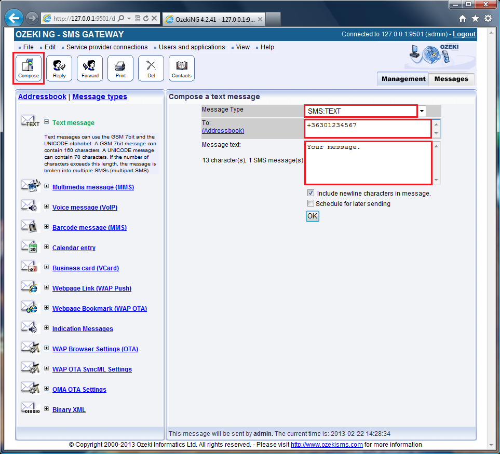Open the Addressbook heading link
500x454 pixels.
(x=42, y=97)
